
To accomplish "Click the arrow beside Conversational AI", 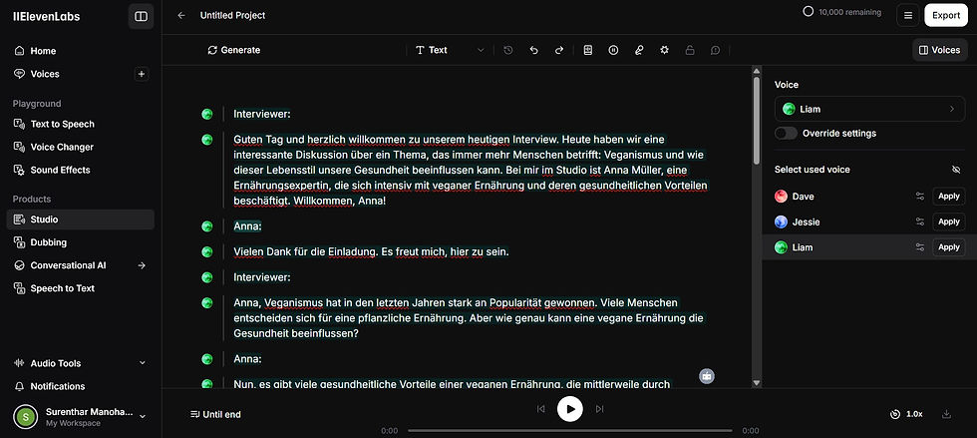I will point(142,265).
